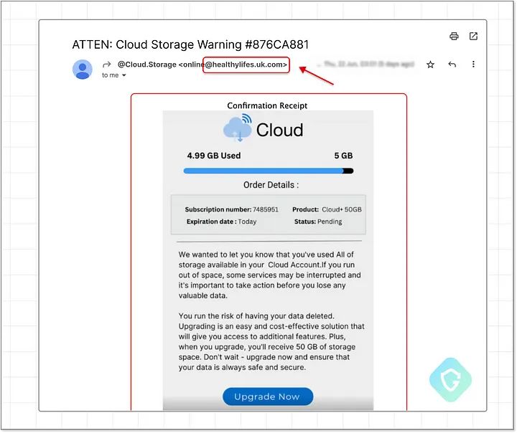This screenshot has width=517, height=433.
Task: Click the forward arrow beside @Cloud.Storage
Action: [107, 65]
